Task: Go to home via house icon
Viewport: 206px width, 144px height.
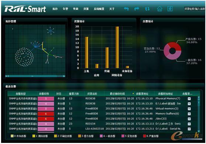Action: coord(159,9)
